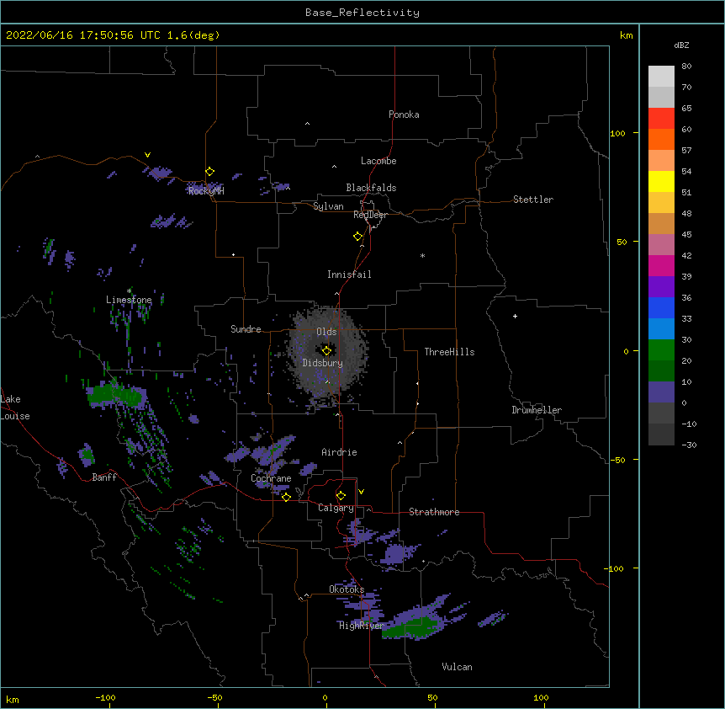Select the dark green 20-10 dBZ legend band
The width and height of the screenshot is (725, 709).
[661, 370]
